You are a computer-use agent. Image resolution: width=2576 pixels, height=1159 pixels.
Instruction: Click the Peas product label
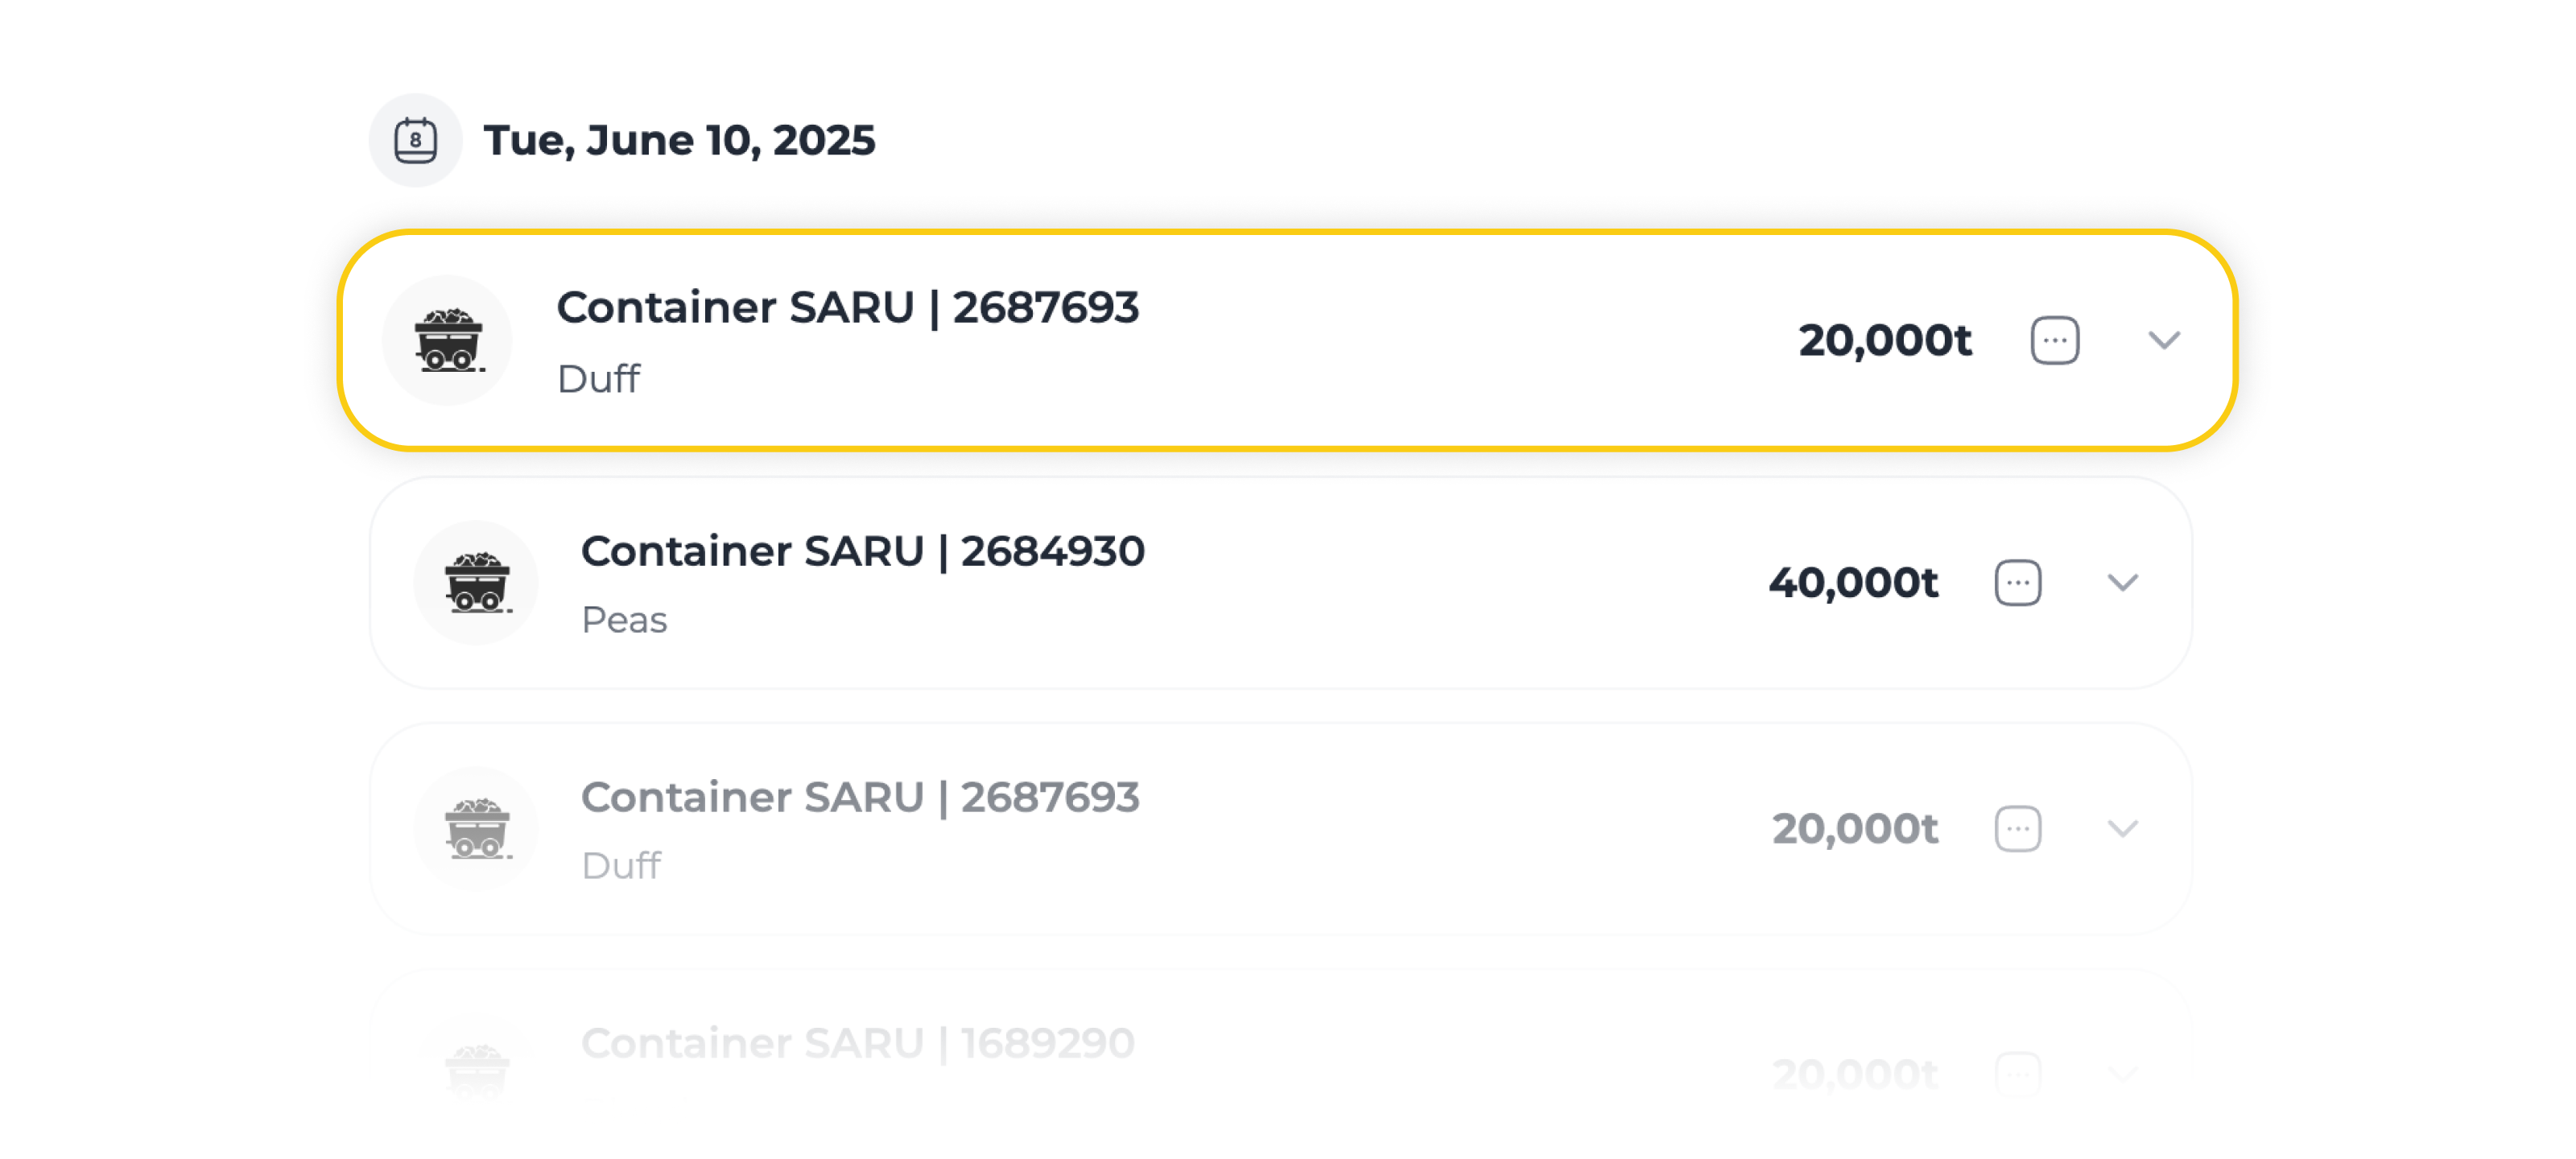coord(624,620)
